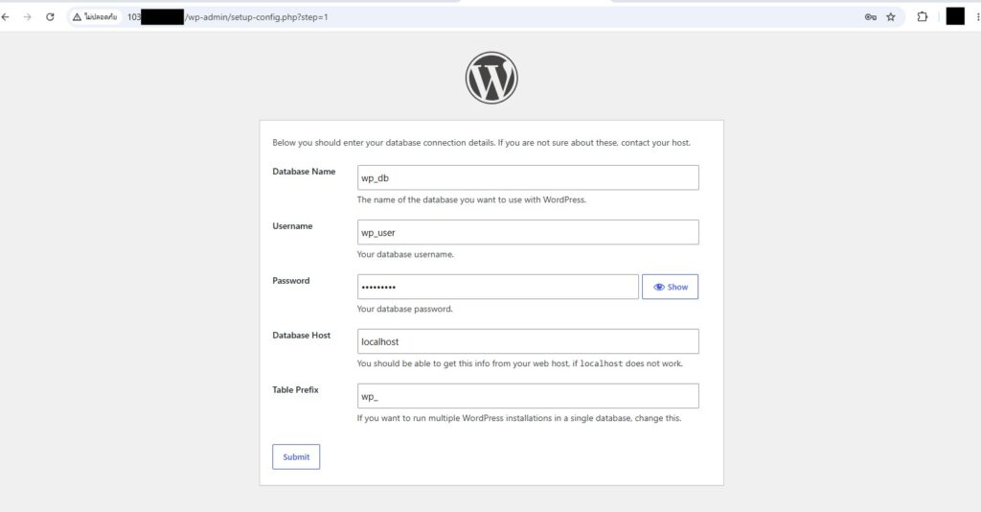Go forward with the browser forward arrow

(27, 17)
